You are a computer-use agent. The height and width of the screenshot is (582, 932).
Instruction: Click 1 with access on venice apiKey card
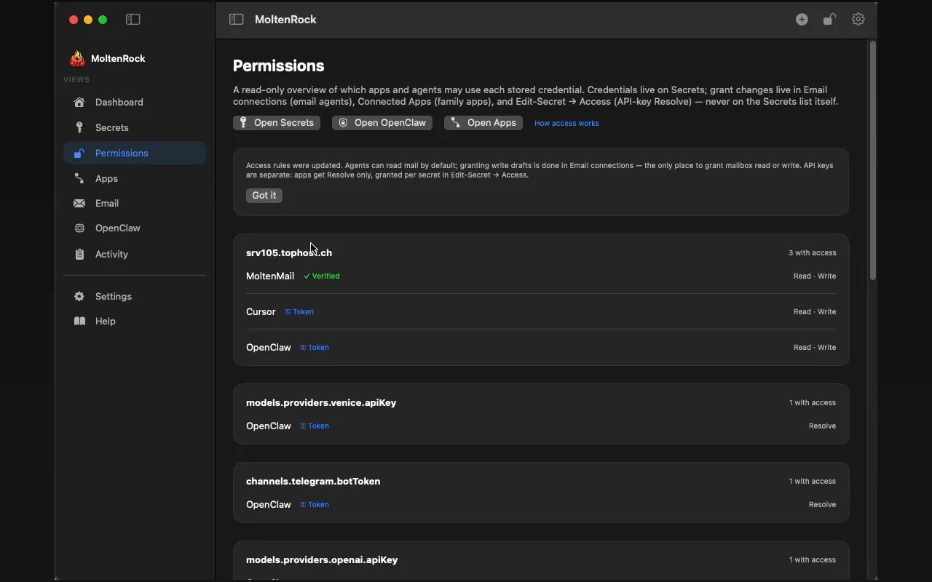813,403
